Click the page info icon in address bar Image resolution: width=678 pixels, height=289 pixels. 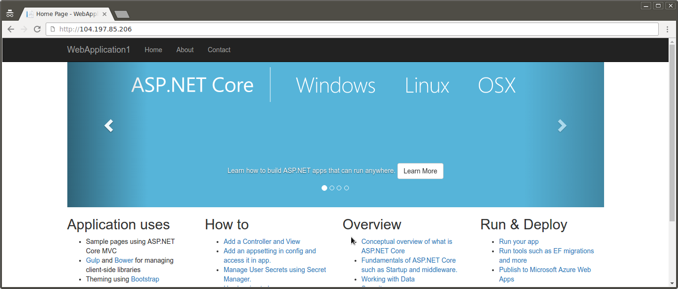53,29
